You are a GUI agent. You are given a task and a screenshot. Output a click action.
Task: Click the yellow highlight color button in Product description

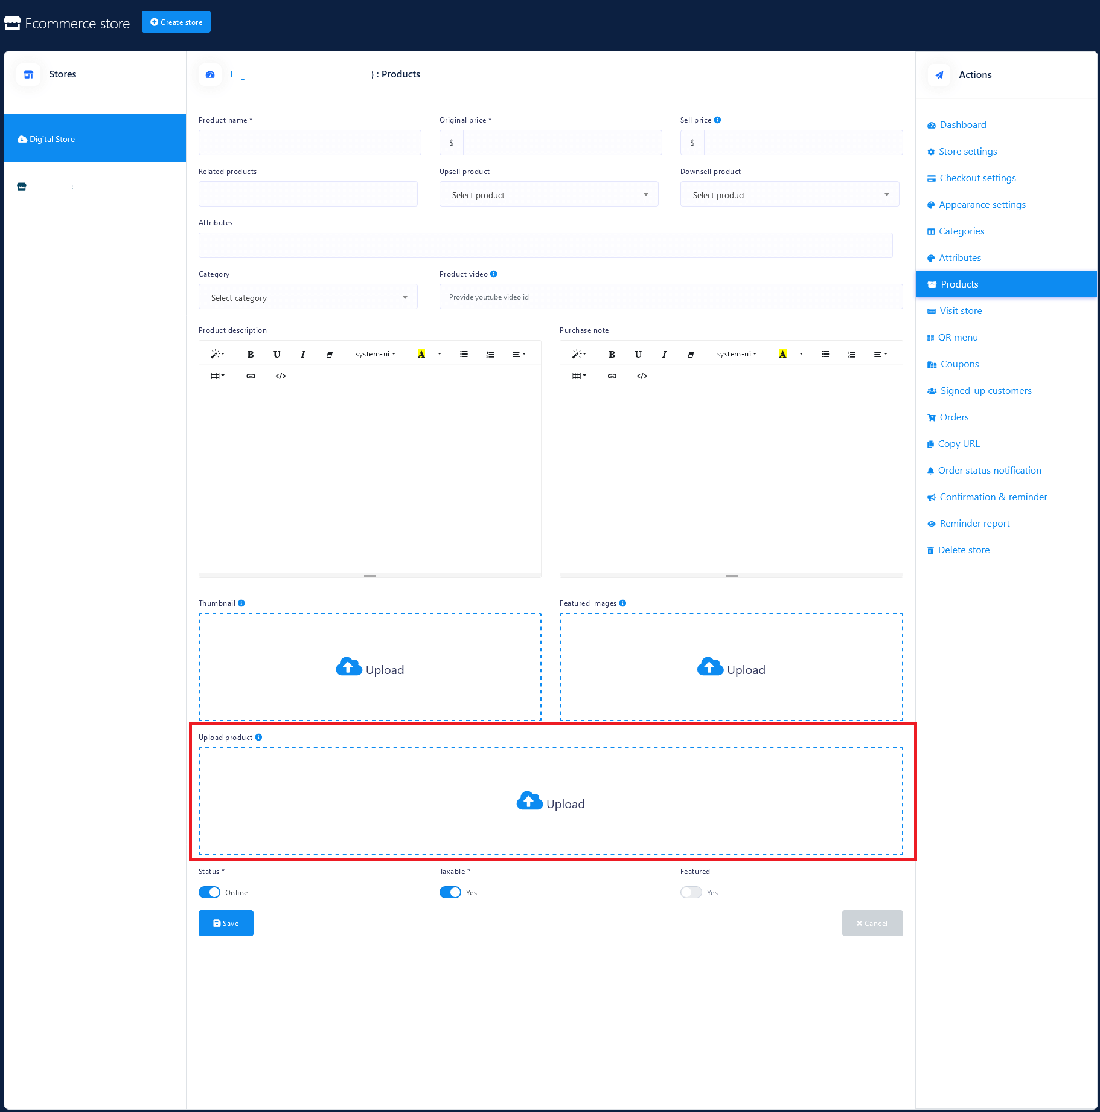point(421,355)
